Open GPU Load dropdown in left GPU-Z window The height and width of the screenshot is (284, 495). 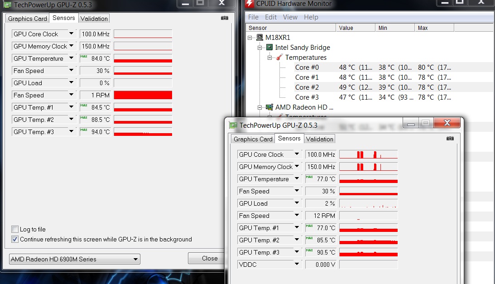(x=72, y=82)
